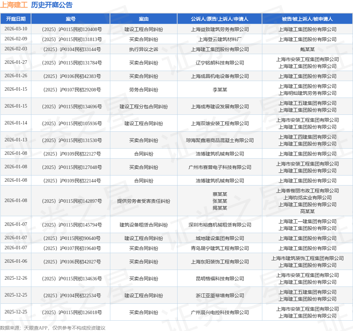The image size is (353, 331).
Task: Click defendant 高某某
Action: [x=307, y=211]
